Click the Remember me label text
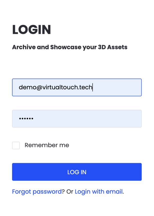Image resolution: width=154 pixels, height=216 pixels. pos(47,145)
